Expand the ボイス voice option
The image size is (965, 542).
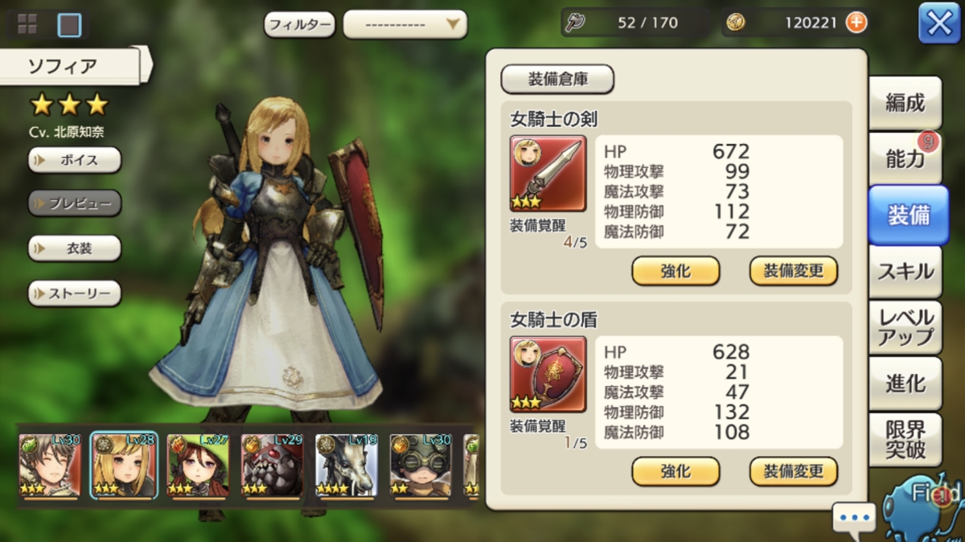click(x=75, y=160)
